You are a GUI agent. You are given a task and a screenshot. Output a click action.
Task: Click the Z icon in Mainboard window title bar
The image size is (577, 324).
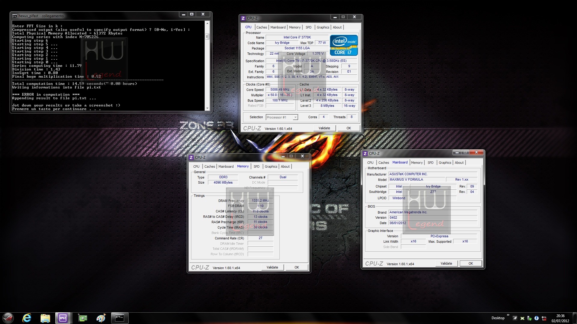tap(365, 154)
